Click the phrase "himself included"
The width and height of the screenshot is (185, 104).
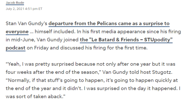(55, 32)
